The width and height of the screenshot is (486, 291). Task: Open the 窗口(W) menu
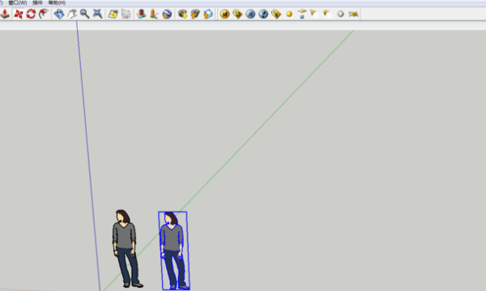[x=18, y=2]
